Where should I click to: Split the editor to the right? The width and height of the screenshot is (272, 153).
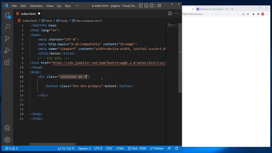click(170, 13)
